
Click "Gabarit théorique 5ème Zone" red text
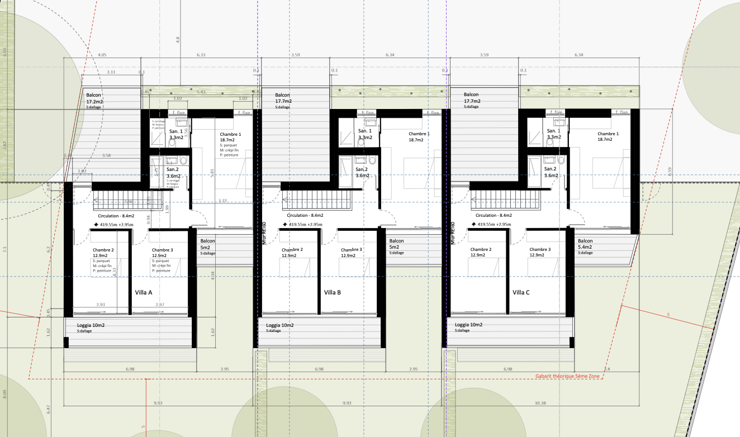567,377
